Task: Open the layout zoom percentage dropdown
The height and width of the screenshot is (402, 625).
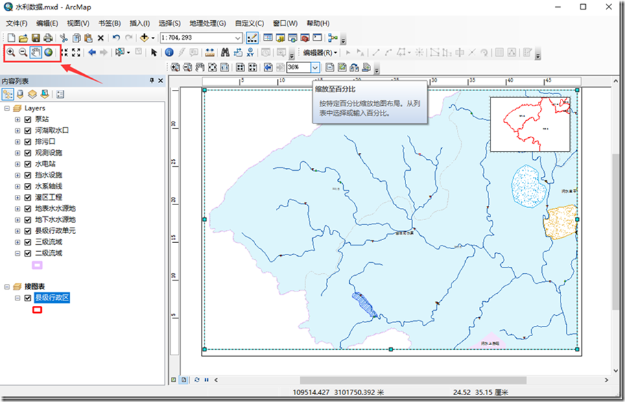Action: tap(315, 67)
